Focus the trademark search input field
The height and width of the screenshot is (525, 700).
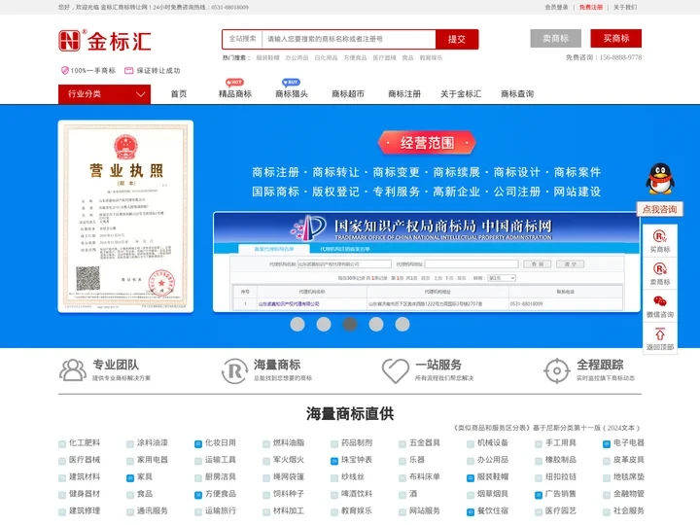[349, 39]
